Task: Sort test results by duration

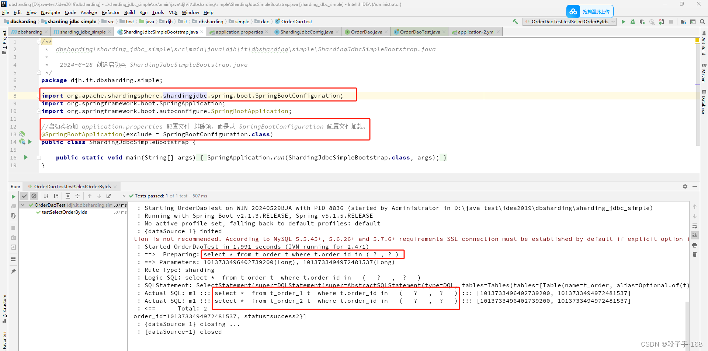Action: pos(56,196)
